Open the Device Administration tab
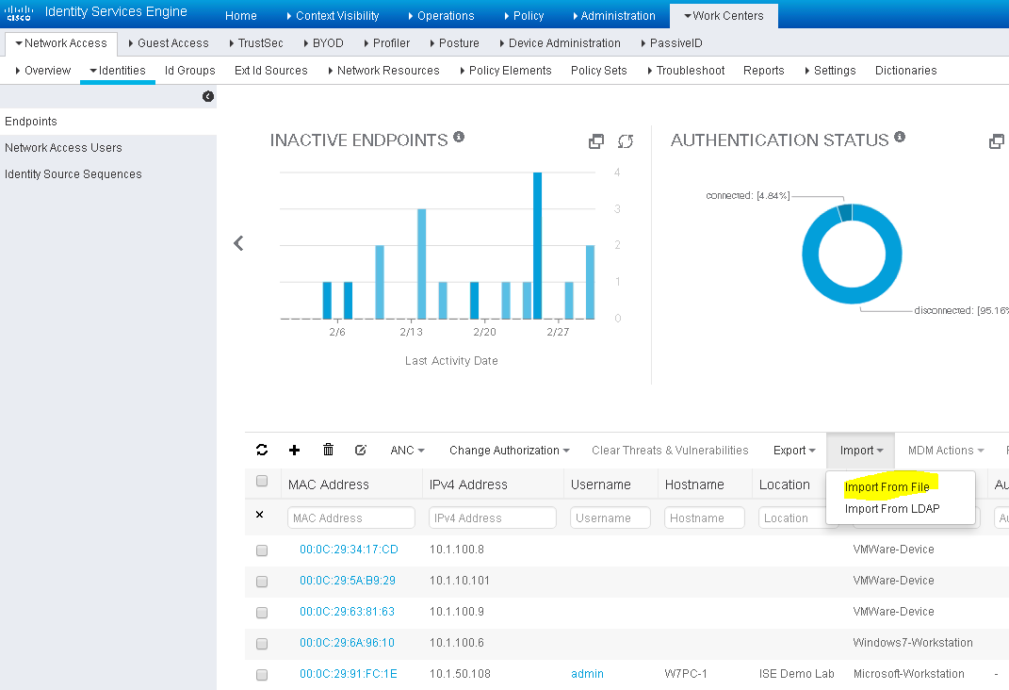 coord(560,43)
